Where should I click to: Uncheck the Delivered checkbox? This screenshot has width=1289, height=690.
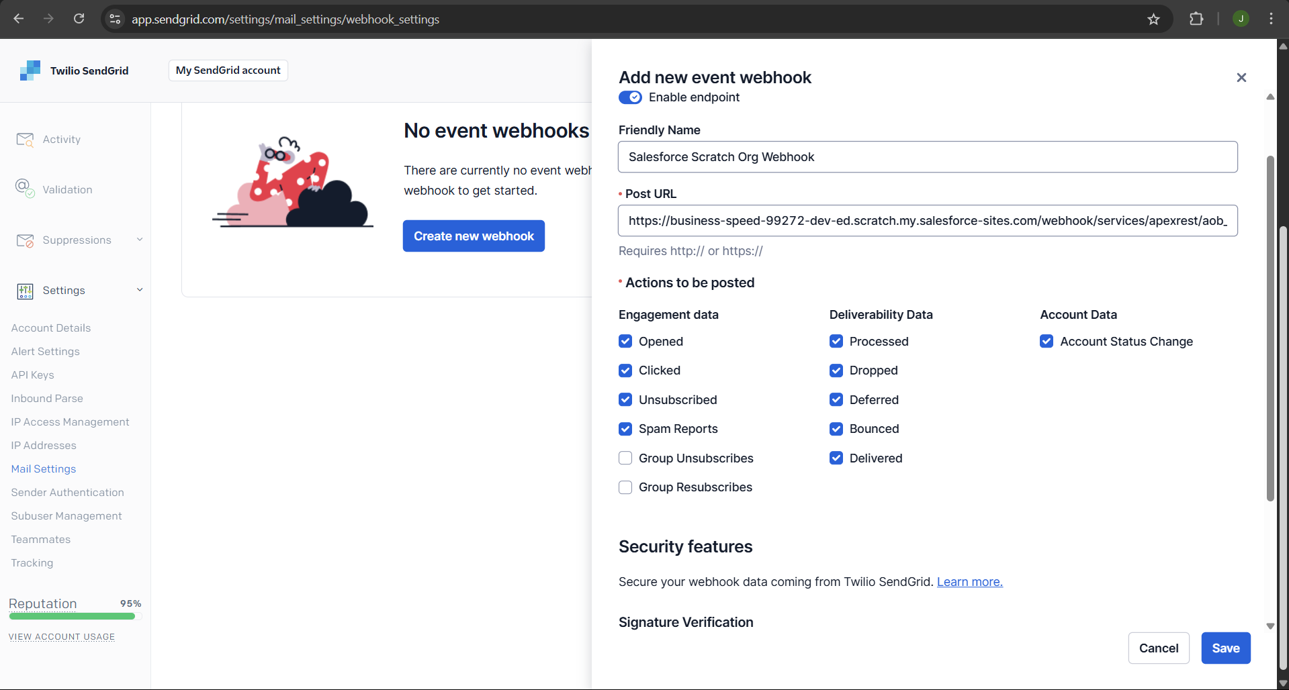coord(836,458)
